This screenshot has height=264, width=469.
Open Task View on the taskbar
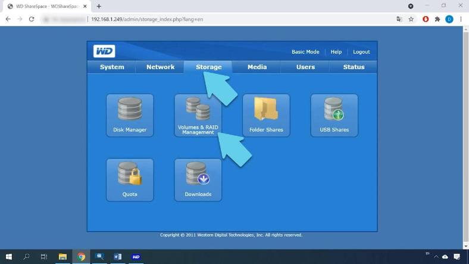44,256
